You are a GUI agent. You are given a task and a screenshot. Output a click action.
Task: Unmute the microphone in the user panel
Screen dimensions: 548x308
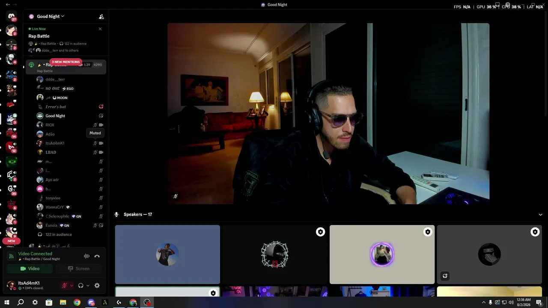pyautogui.click(x=64, y=286)
